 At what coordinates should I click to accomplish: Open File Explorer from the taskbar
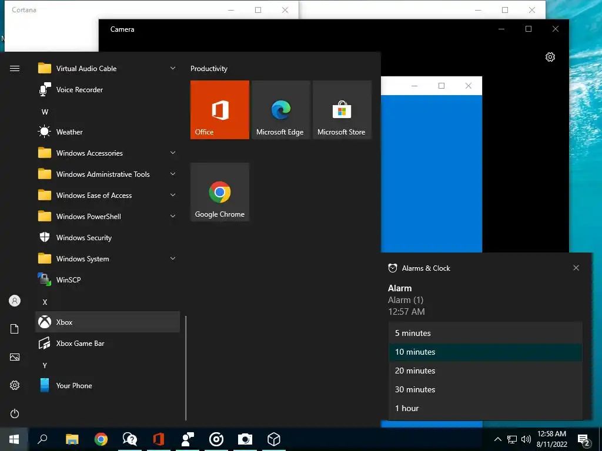72,439
